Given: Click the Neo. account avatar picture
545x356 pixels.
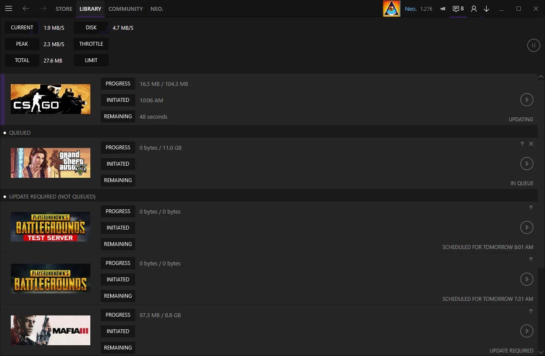Looking at the screenshot, I should click(x=392, y=8).
